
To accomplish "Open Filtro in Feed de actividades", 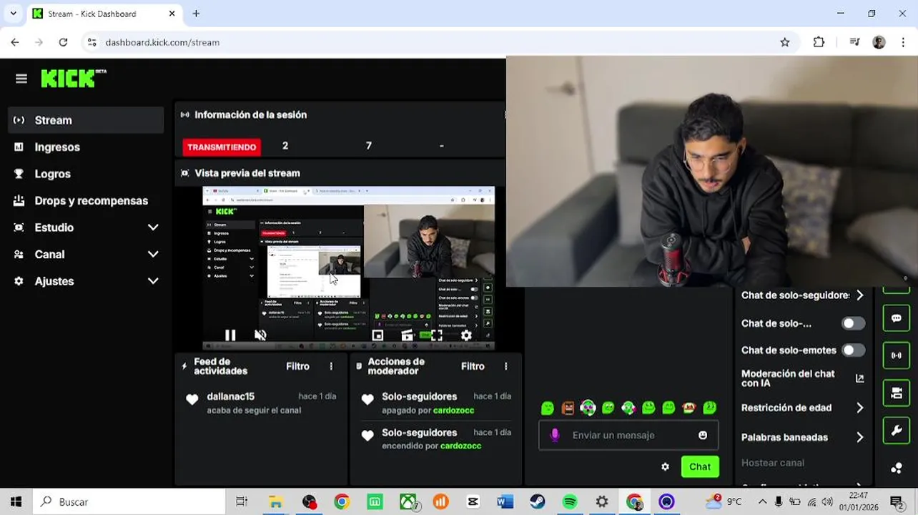I will point(297,366).
